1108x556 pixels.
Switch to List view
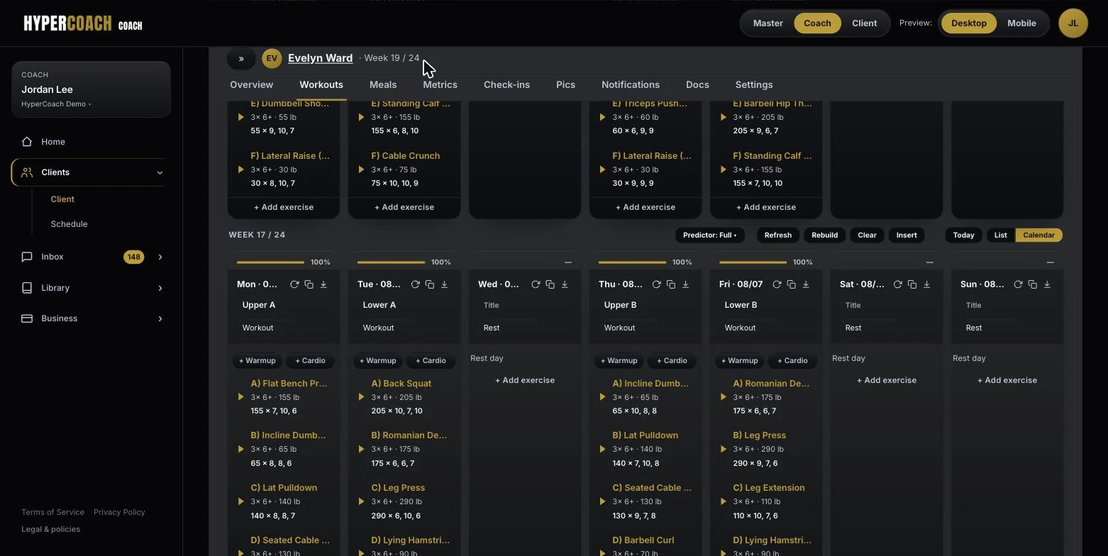click(x=1000, y=235)
